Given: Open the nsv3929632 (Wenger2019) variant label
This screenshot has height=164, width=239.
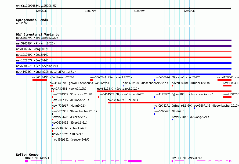Looking at the screenshot, I should point(71,139).
